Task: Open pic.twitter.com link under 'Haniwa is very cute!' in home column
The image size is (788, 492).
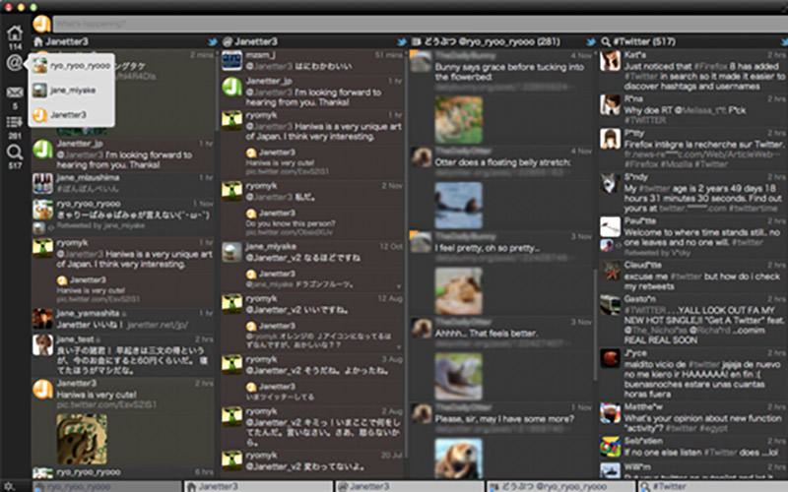Action: [x=106, y=404]
